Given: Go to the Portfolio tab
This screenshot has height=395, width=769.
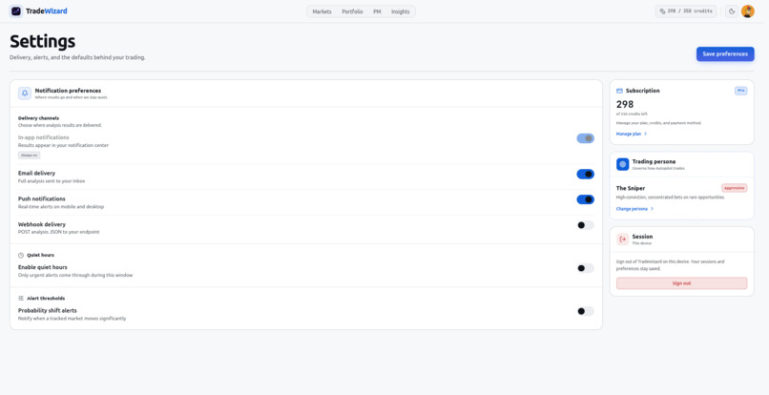Looking at the screenshot, I should tap(352, 11).
